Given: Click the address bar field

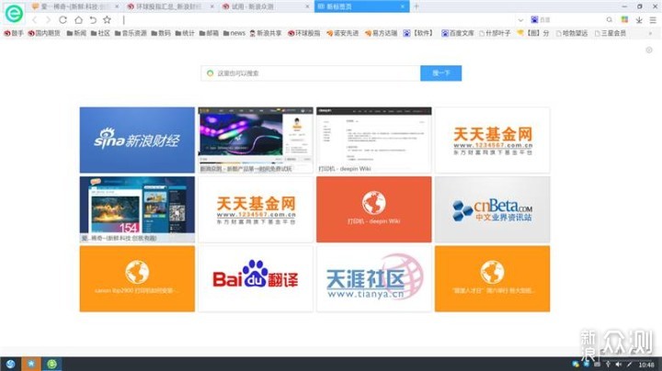Looking at the screenshot, I should (x=316, y=20).
